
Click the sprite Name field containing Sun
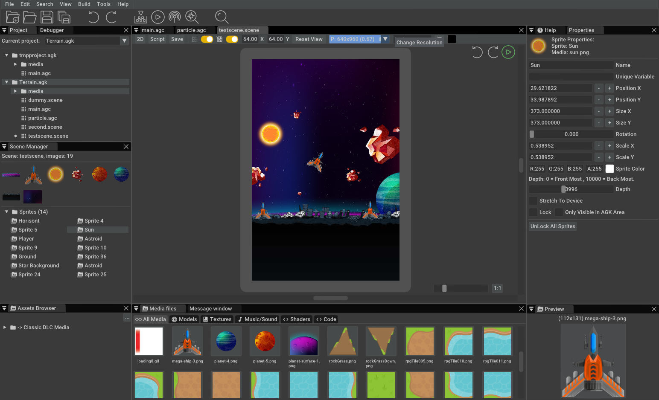tap(571, 65)
